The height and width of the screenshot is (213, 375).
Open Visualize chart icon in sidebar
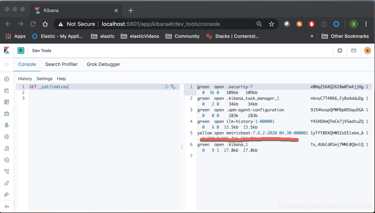coord(7,91)
